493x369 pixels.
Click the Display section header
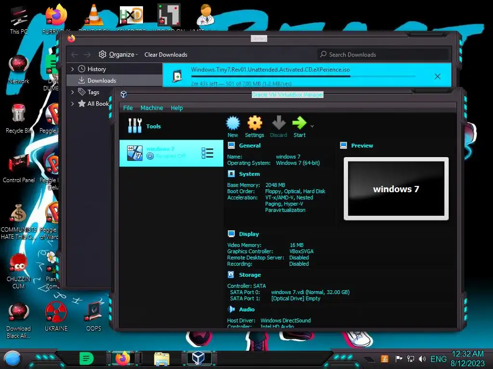[x=249, y=234]
